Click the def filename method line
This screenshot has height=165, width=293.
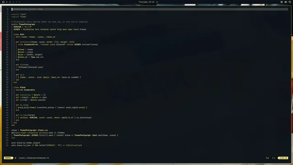pos(22,65)
